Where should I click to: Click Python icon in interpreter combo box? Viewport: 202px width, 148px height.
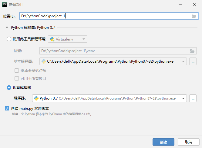click(x=36, y=98)
